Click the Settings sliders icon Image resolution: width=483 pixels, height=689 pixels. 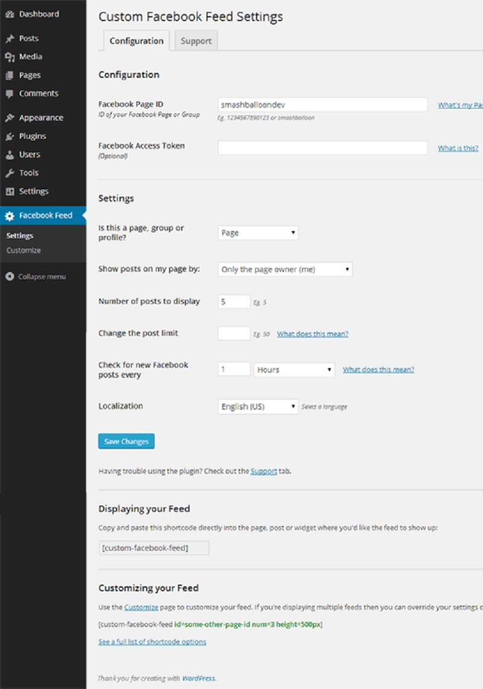10,192
